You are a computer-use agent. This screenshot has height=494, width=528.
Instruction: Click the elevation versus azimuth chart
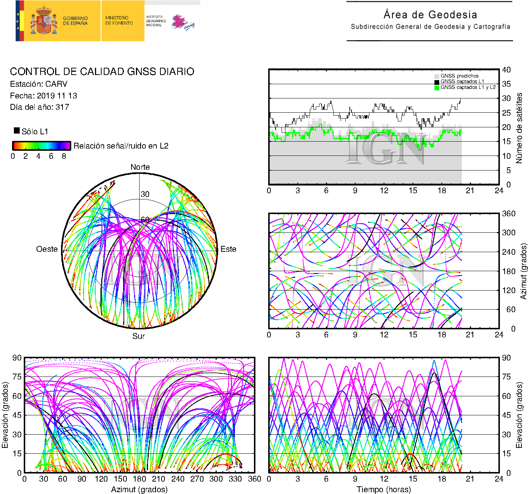coord(140,415)
